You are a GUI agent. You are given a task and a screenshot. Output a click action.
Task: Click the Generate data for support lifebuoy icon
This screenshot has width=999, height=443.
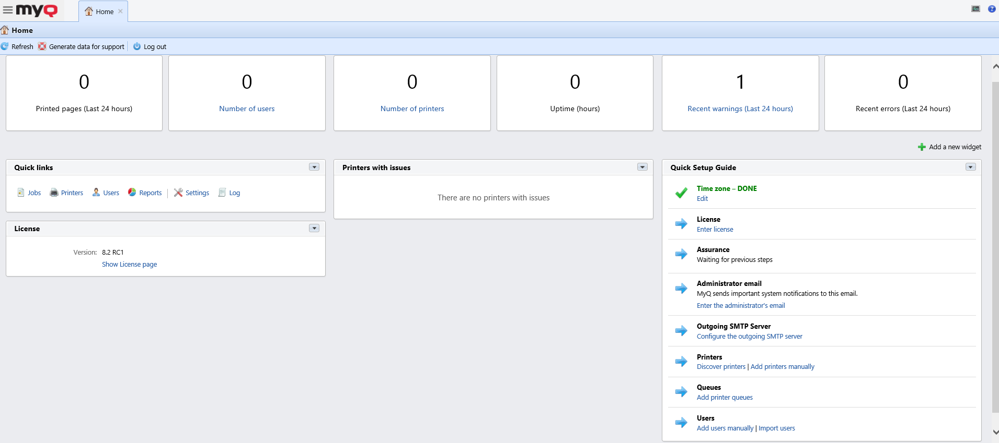(x=42, y=46)
